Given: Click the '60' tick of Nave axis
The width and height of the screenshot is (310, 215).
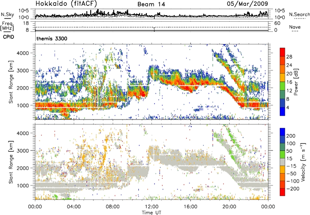Looking at the screenshot, I should point(277,23).
